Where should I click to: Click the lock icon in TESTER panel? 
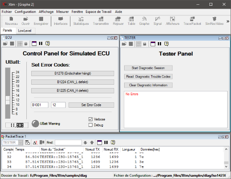(145, 44)
